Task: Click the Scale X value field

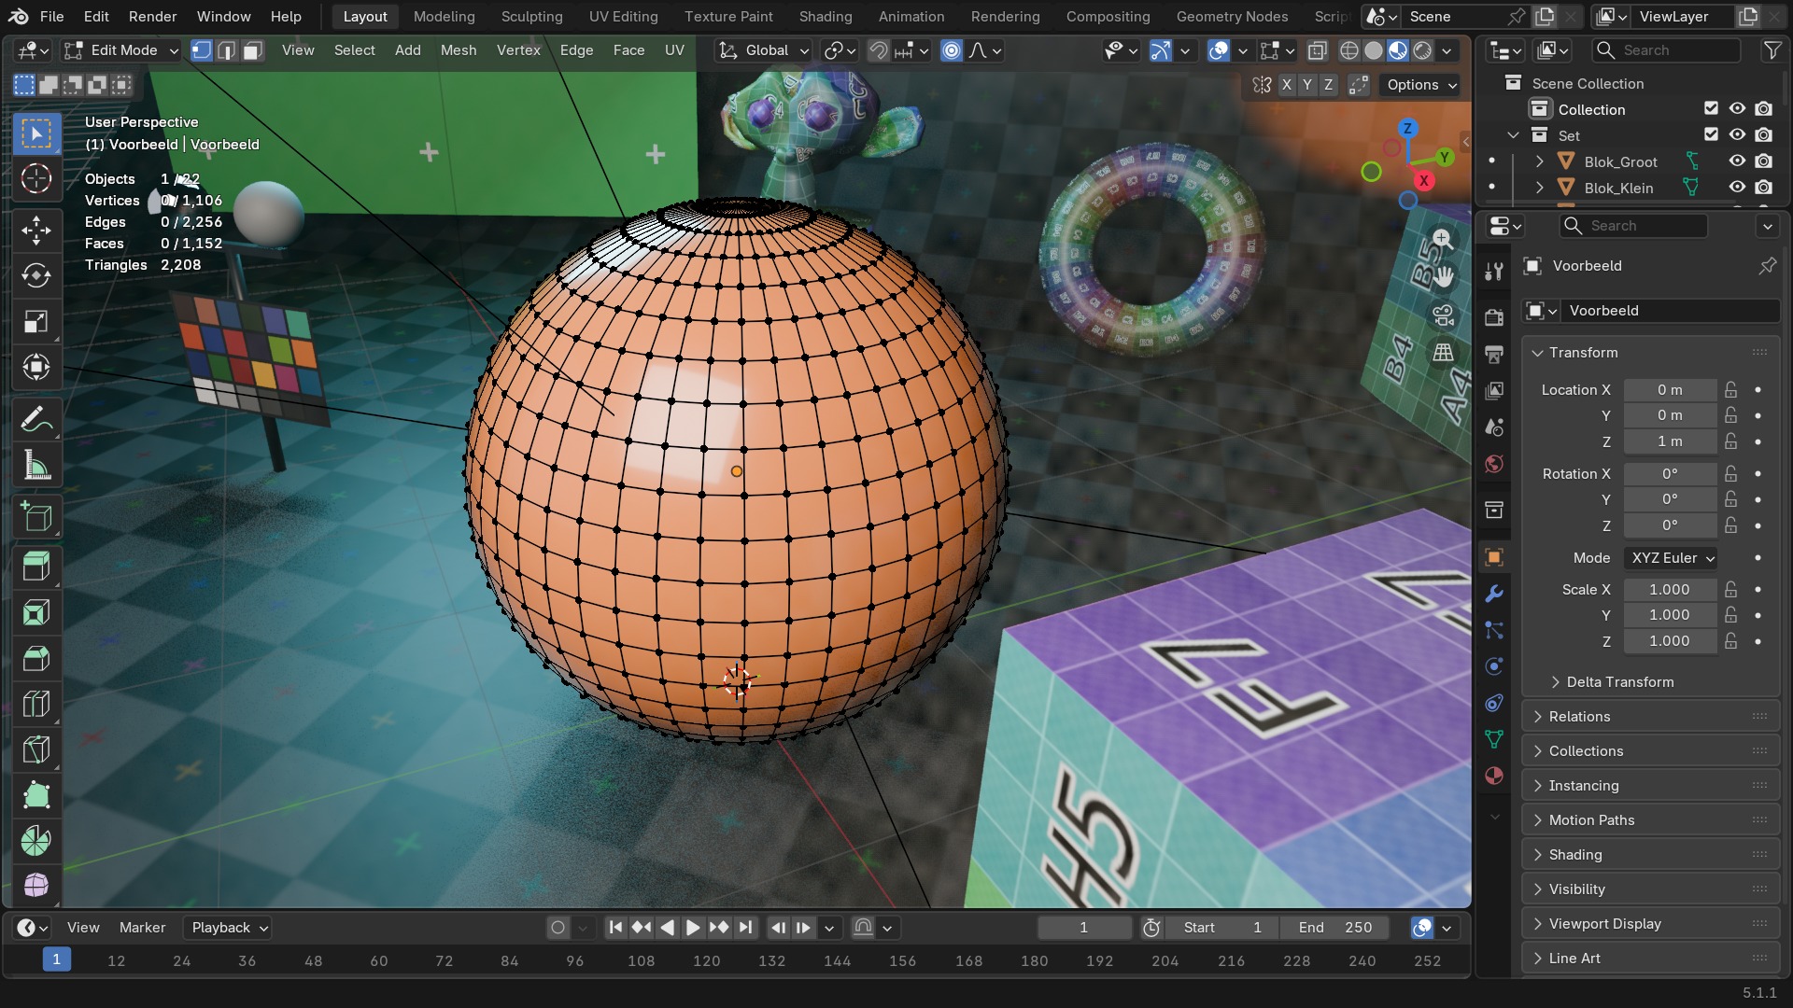Action: [1670, 590]
